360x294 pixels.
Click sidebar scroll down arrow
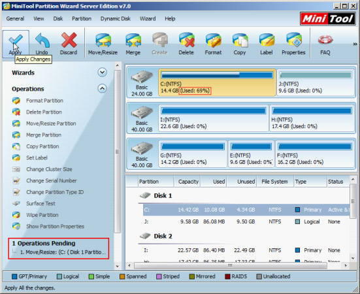point(118,267)
